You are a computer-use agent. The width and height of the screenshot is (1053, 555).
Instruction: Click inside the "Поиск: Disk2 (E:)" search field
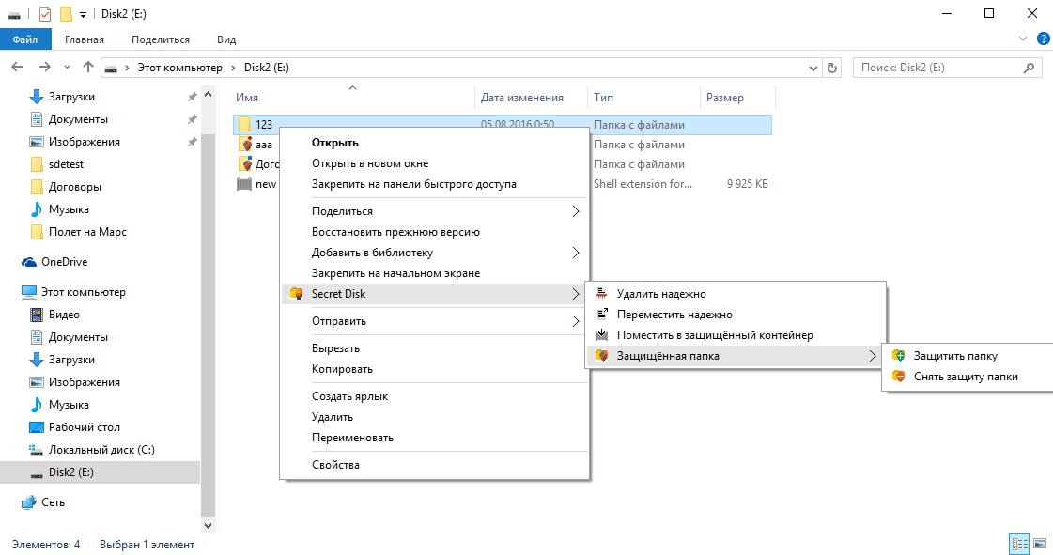click(939, 67)
